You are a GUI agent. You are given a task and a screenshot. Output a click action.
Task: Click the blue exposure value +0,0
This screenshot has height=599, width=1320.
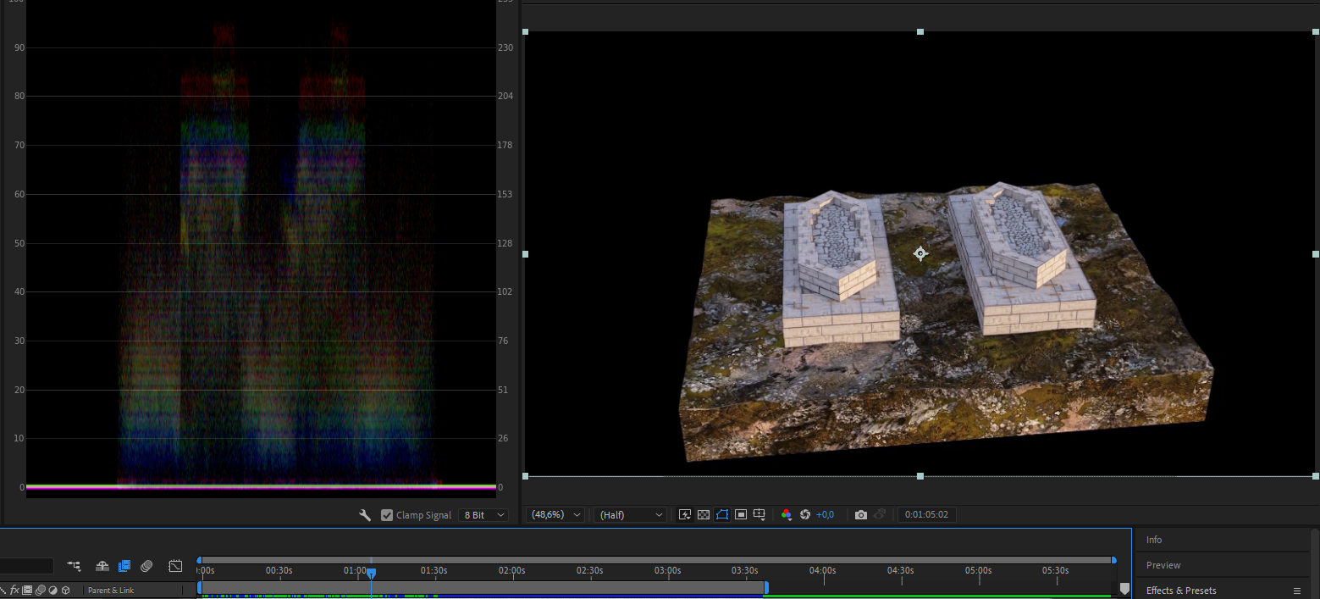click(x=825, y=515)
